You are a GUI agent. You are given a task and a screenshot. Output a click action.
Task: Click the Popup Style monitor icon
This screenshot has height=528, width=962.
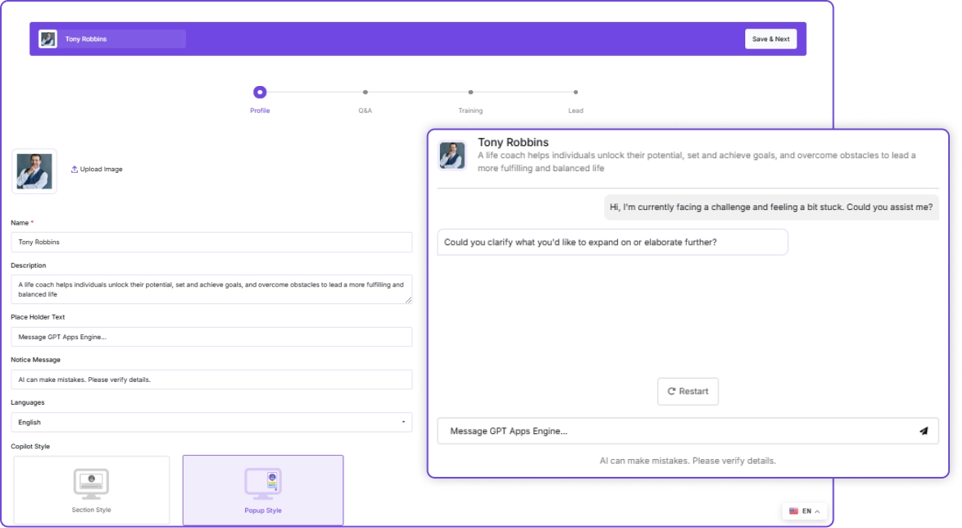click(x=263, y=483)
